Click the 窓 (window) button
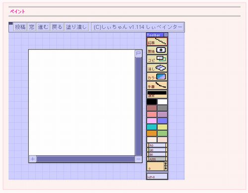The image size is (248, 193). click(x=32, y=27)
